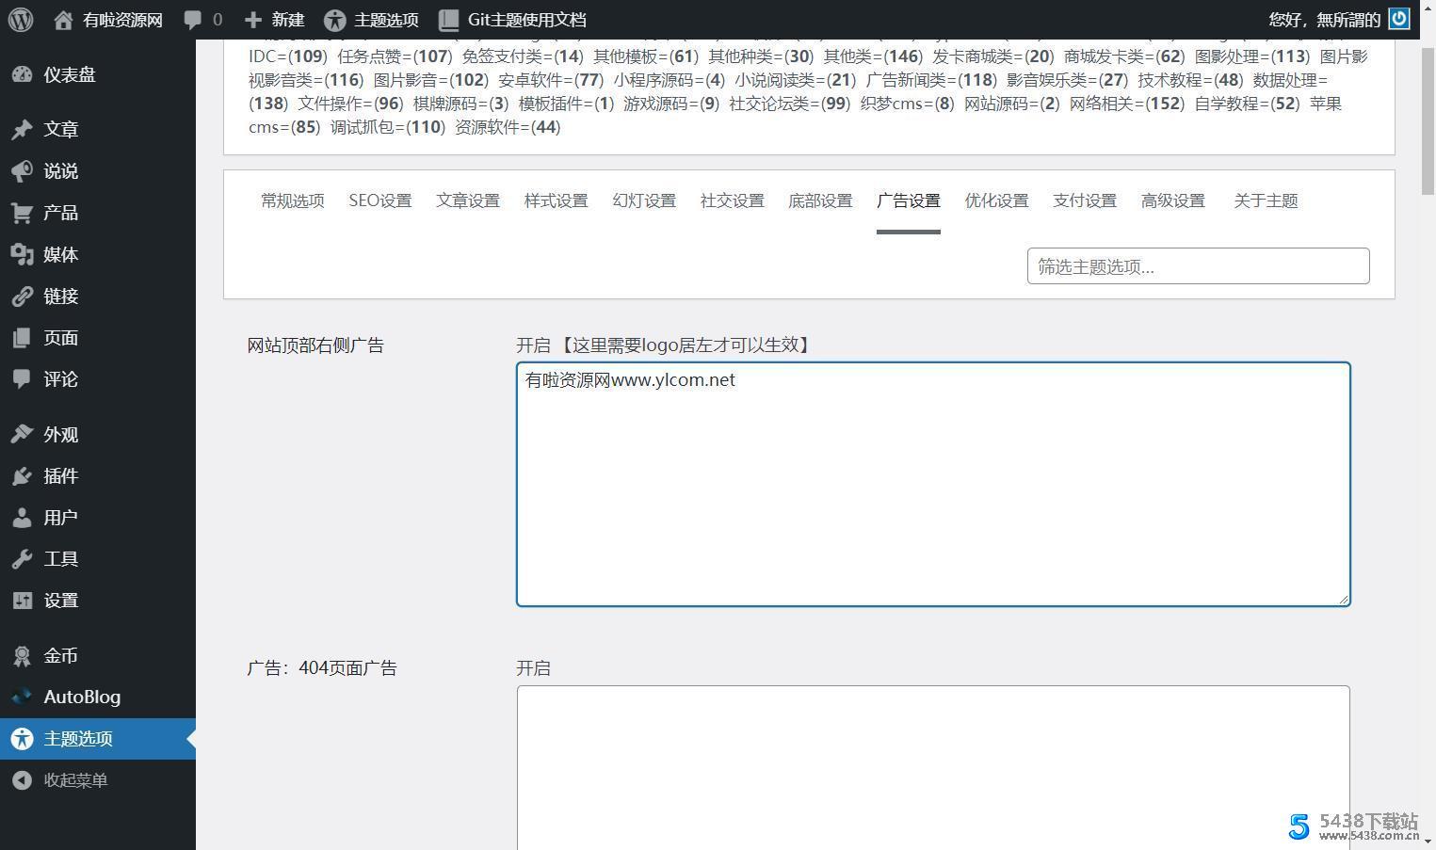Image resolution: width=1436 pixels, height=850 pixels.
Task: Click the WordPress logo icon
Action: (21, 20)
